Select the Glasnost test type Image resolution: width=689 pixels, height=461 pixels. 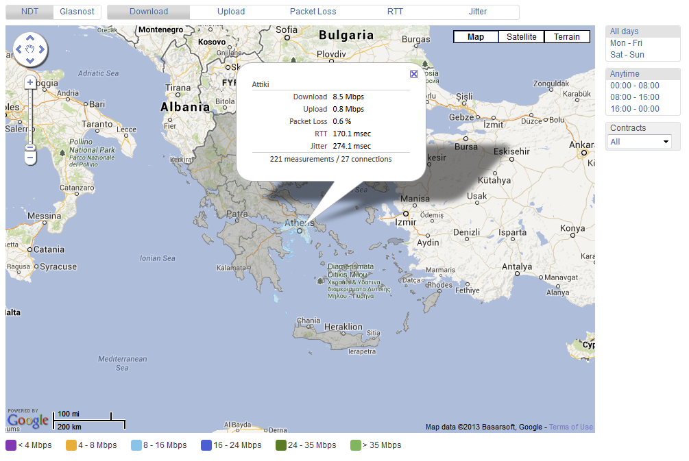(77, 12)
